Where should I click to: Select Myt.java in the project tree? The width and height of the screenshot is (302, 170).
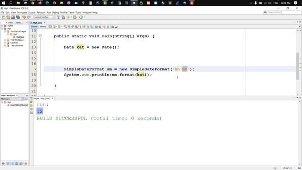pyautogui.click(x=20, y=37)
